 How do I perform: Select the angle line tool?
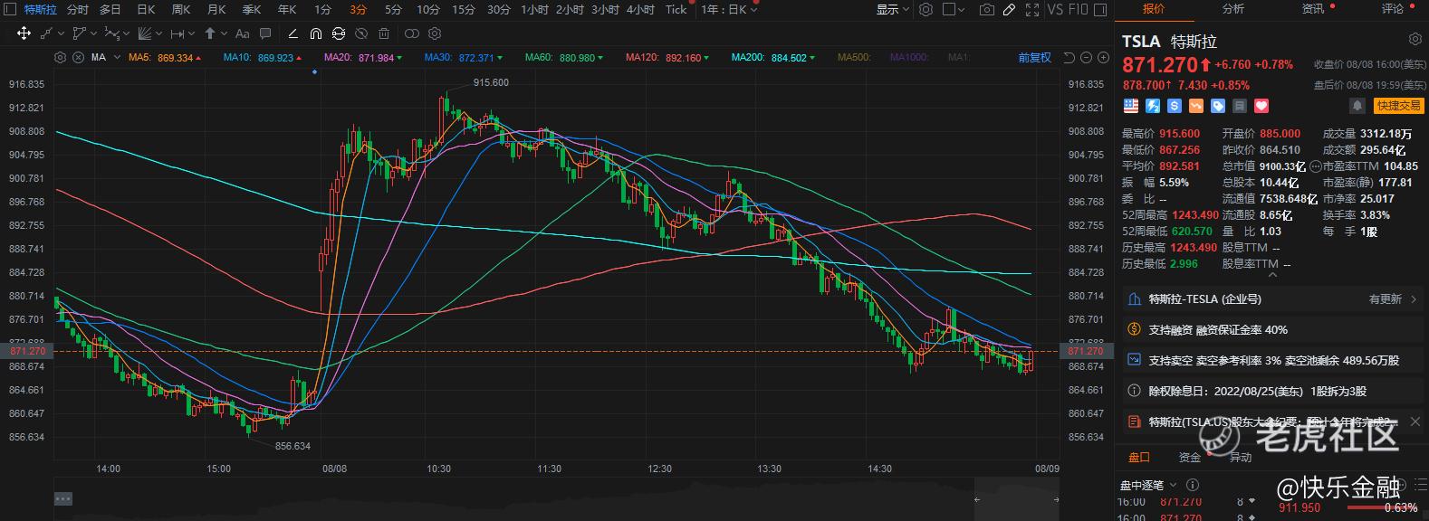click(x=293, y=33)
